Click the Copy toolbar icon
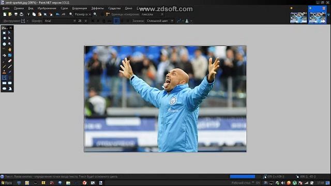The height and width of the screenshot is (186, 331). click(34, 14)
